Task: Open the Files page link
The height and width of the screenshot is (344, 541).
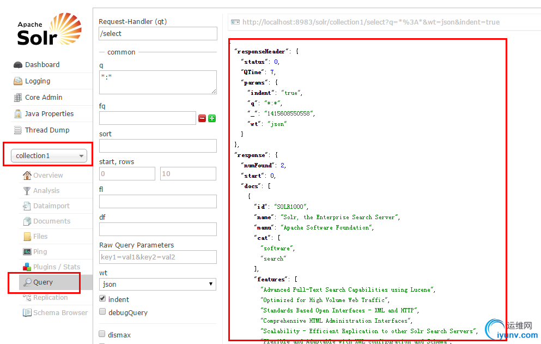Action: 40,237
